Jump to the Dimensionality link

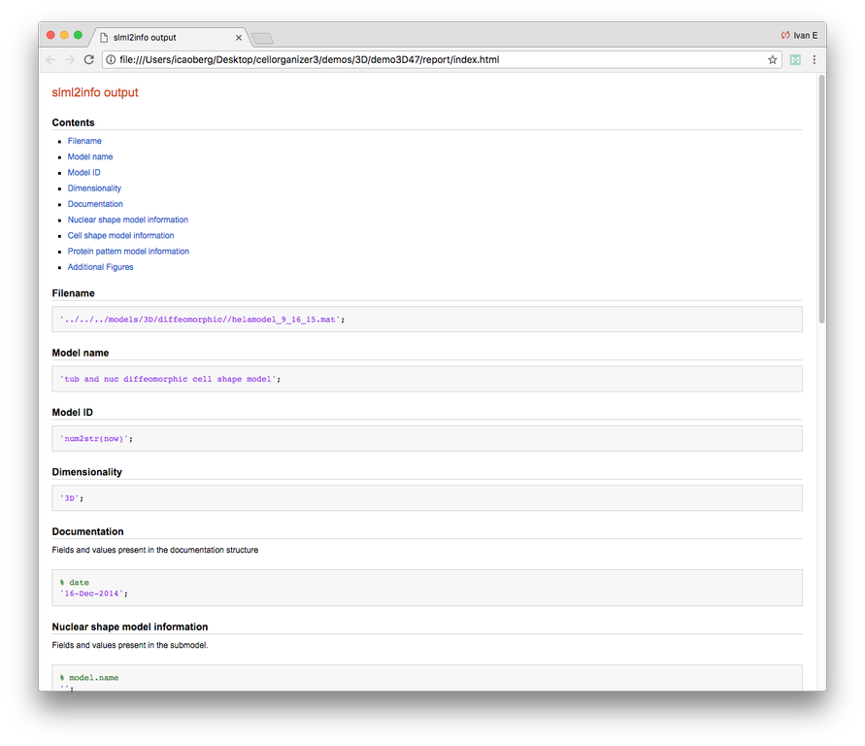click(94, 188)
